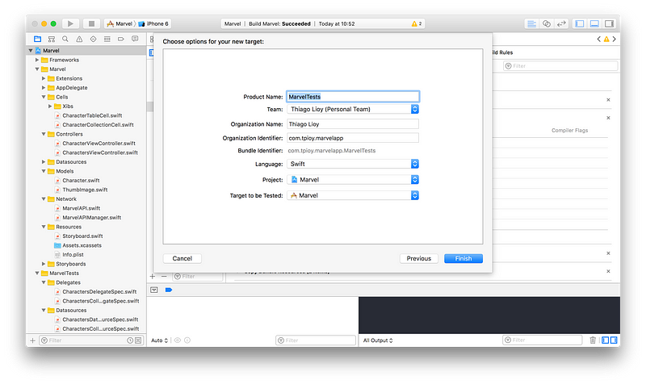Click the trash icon to clear console
Viewport: 646px width, 384px height.
593,340
